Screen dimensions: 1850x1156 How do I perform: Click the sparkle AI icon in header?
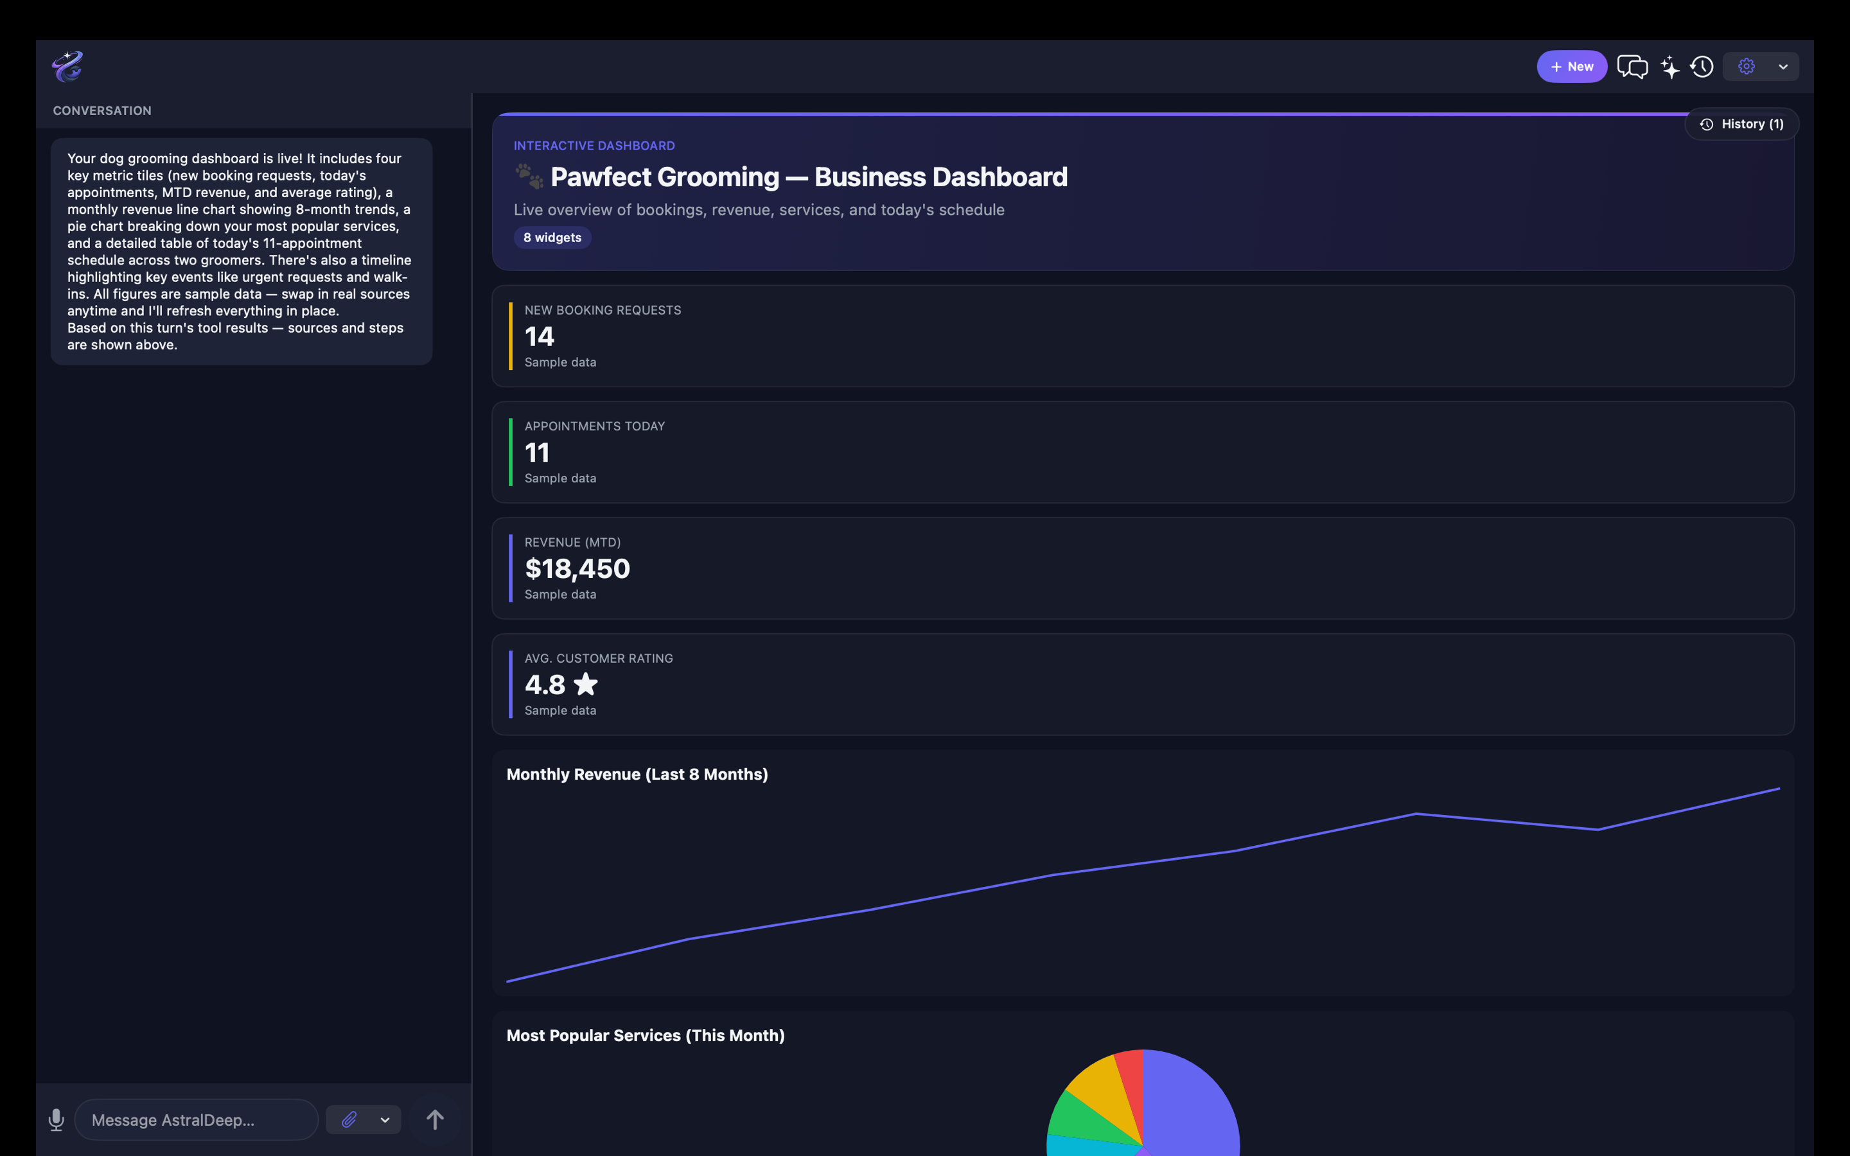(1669, 67)
